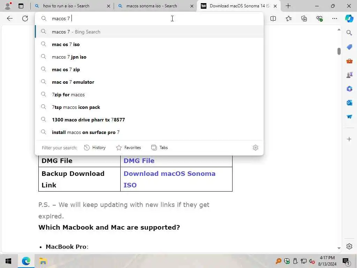This screenshot has width=357, height=268.
Task: Click the address bar with 'macos 7'
Action: pyautogui.click(x=149, y=18)
